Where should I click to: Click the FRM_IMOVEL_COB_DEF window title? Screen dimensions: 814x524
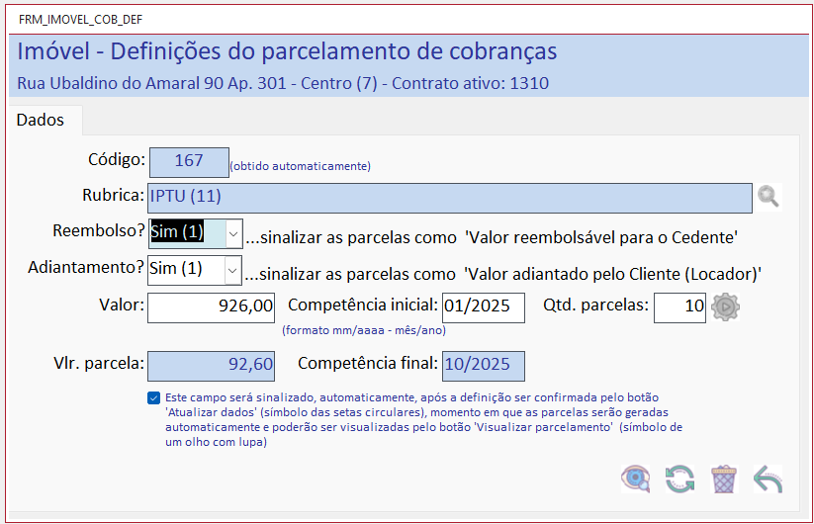coord(80,20)
